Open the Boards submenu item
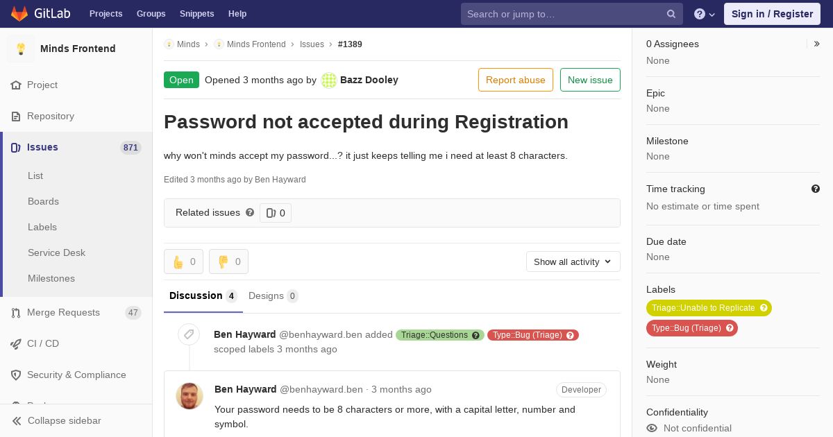 click(x=43, y=201)
